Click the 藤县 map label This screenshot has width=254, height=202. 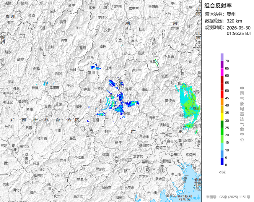(73, 138)
